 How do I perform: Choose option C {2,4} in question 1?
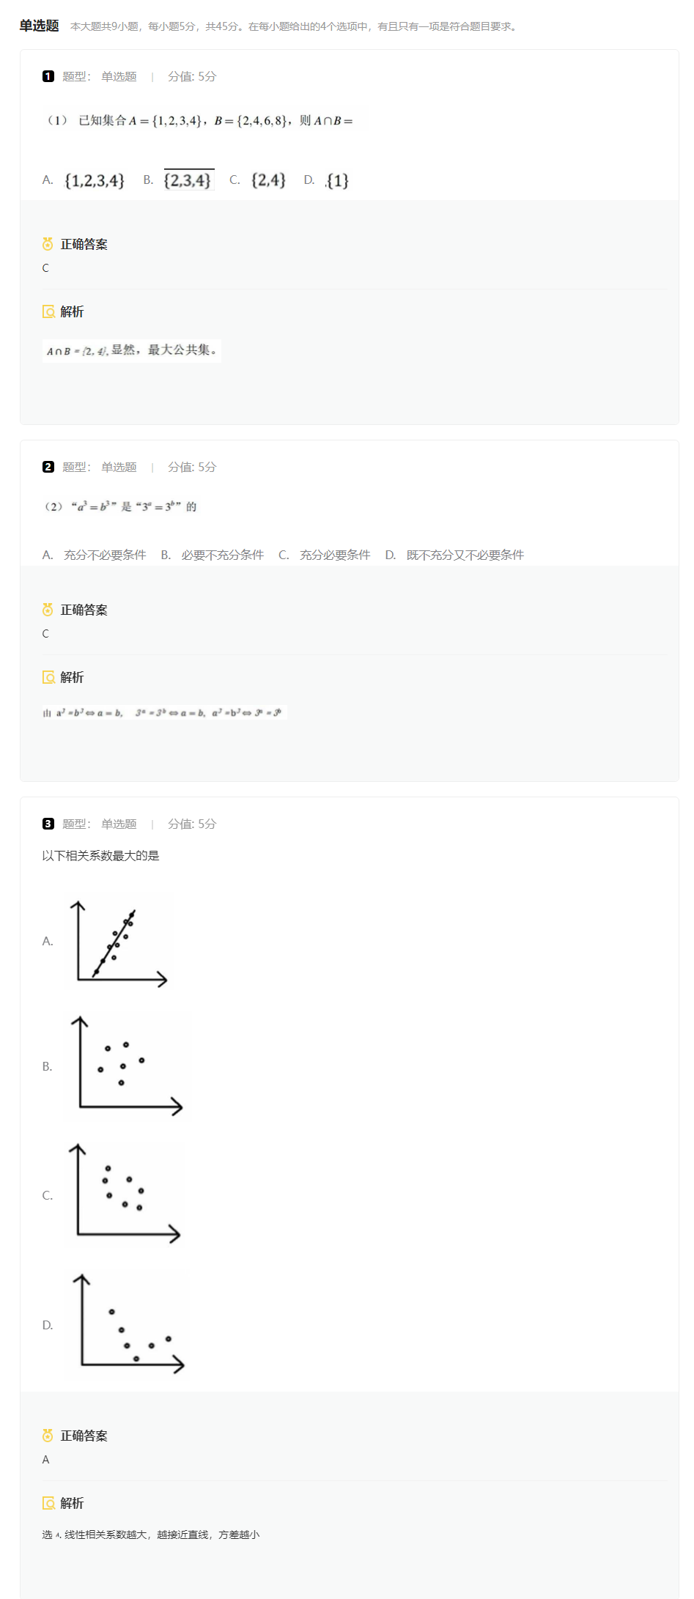258,180
